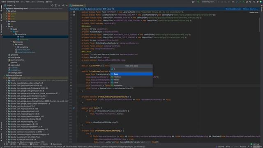Click the user account icon dropdown
The width and height of the screenshot is (263, 148).
[x=194, y=2]
